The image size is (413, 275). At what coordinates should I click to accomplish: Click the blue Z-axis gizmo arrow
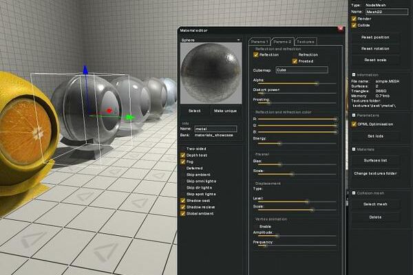coord(85,69)
